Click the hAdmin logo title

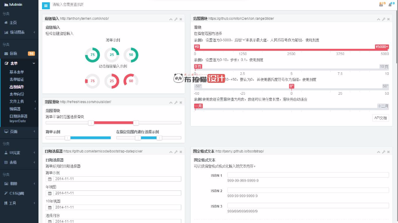(x=13, y=4)
